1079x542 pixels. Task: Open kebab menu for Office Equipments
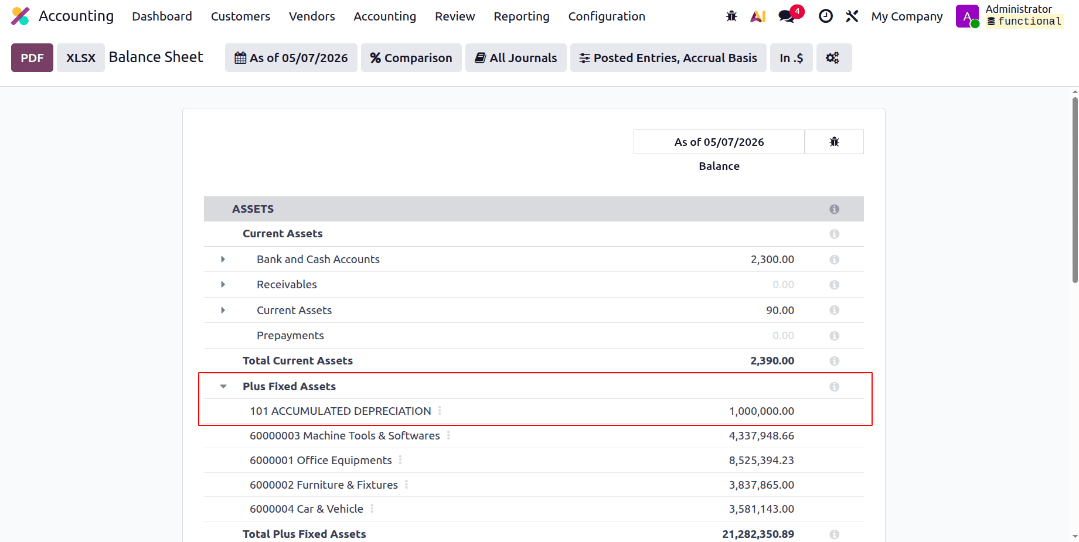400,460
